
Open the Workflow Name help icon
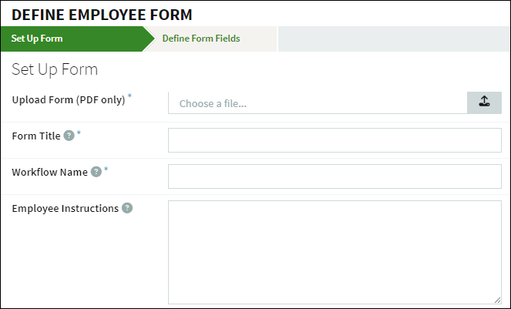pyautogui.click(x=96, y=171)
